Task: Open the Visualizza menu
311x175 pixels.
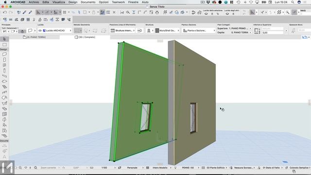Action: pos(59,2)
